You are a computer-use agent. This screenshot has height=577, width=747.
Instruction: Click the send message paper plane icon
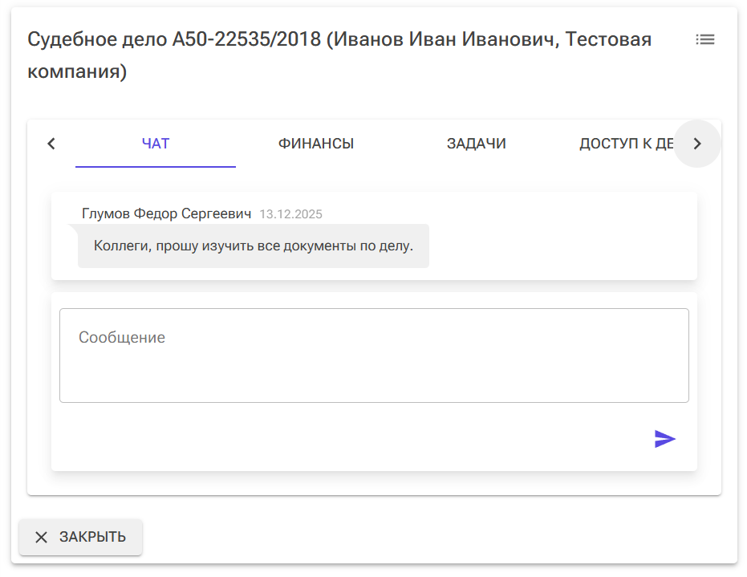(x=664, y=438)
